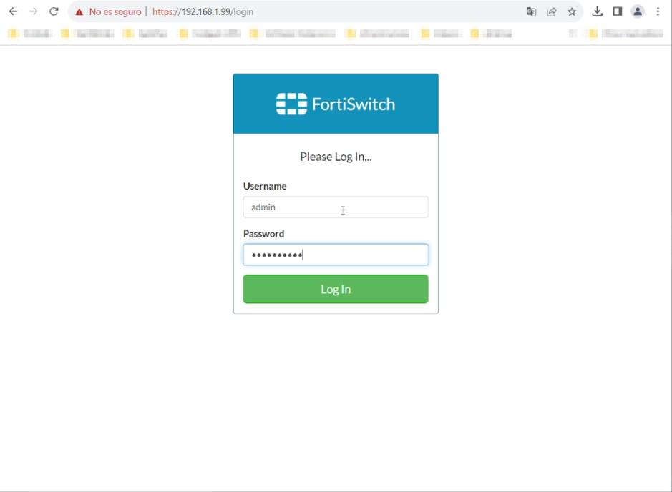Screen dimensions: 672x492
Task: Open the Chrome three-dot menu
Action: [658, 11]
